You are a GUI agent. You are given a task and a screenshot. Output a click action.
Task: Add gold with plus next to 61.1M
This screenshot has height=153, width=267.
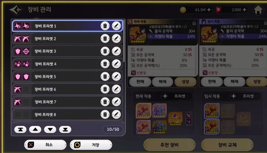point(209,10)
